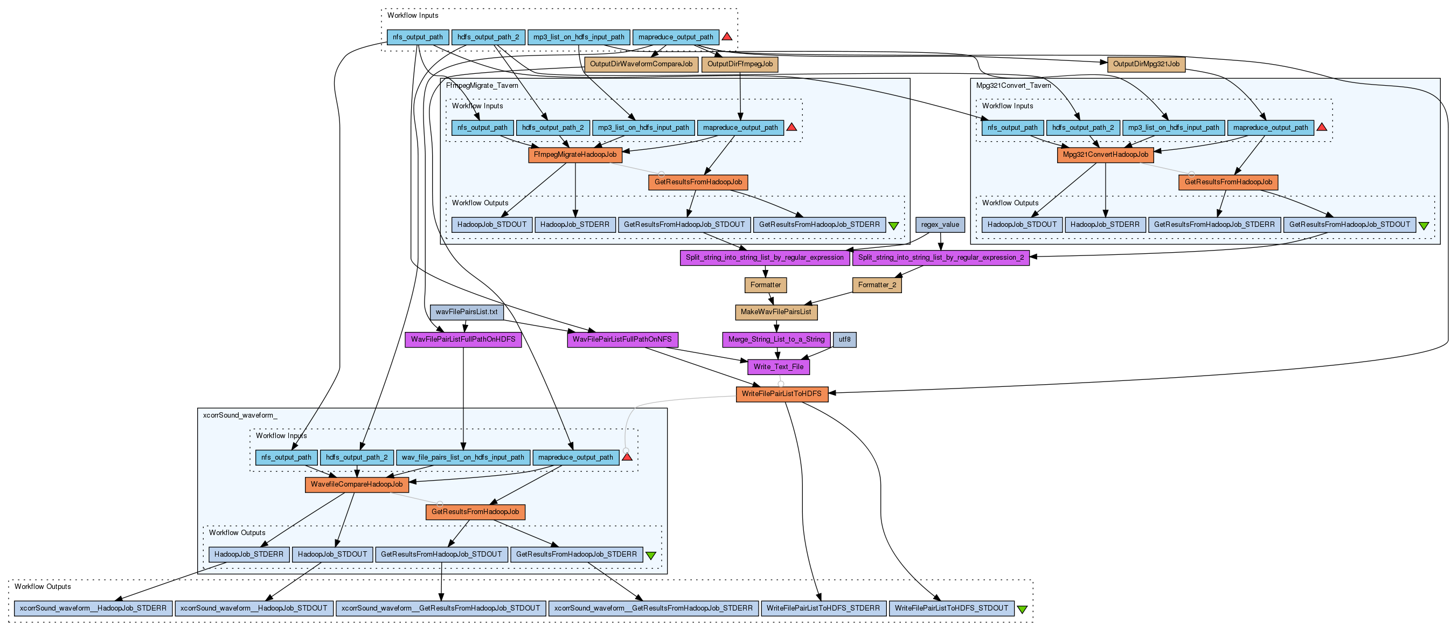The height and width of the screenshot is (631, 1451).
Task: Select the Mpg321ConvertHadoopJob node
Action: coord(1105,154)
